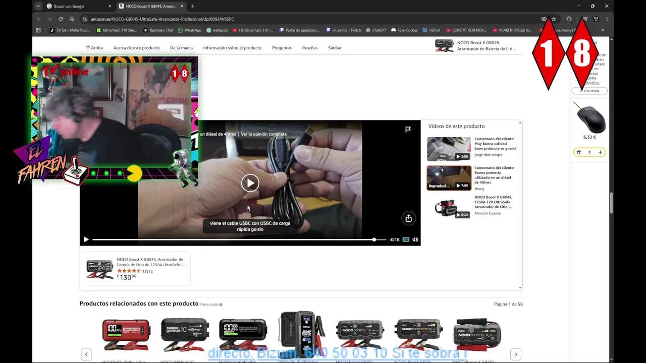Bookmark this page with the star icon

tap(554, 19)
